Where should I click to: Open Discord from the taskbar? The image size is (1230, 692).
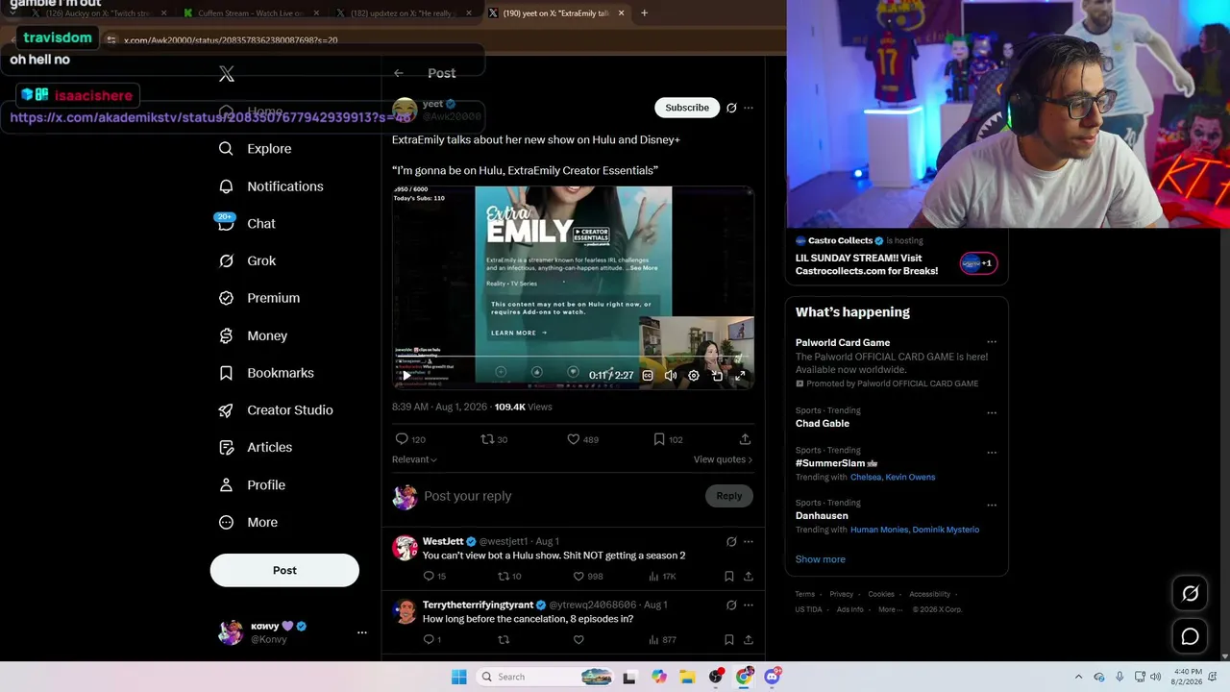click(772, 677)
